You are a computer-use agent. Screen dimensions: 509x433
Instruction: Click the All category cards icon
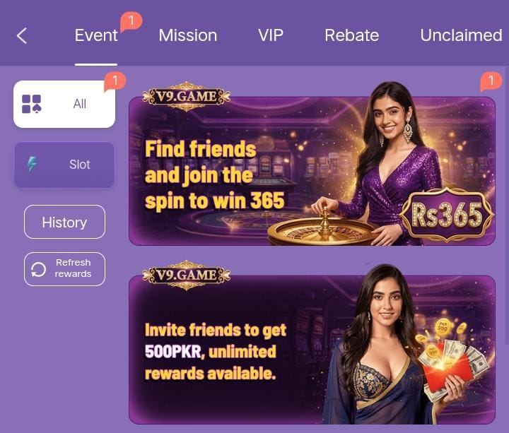[32, 104]
